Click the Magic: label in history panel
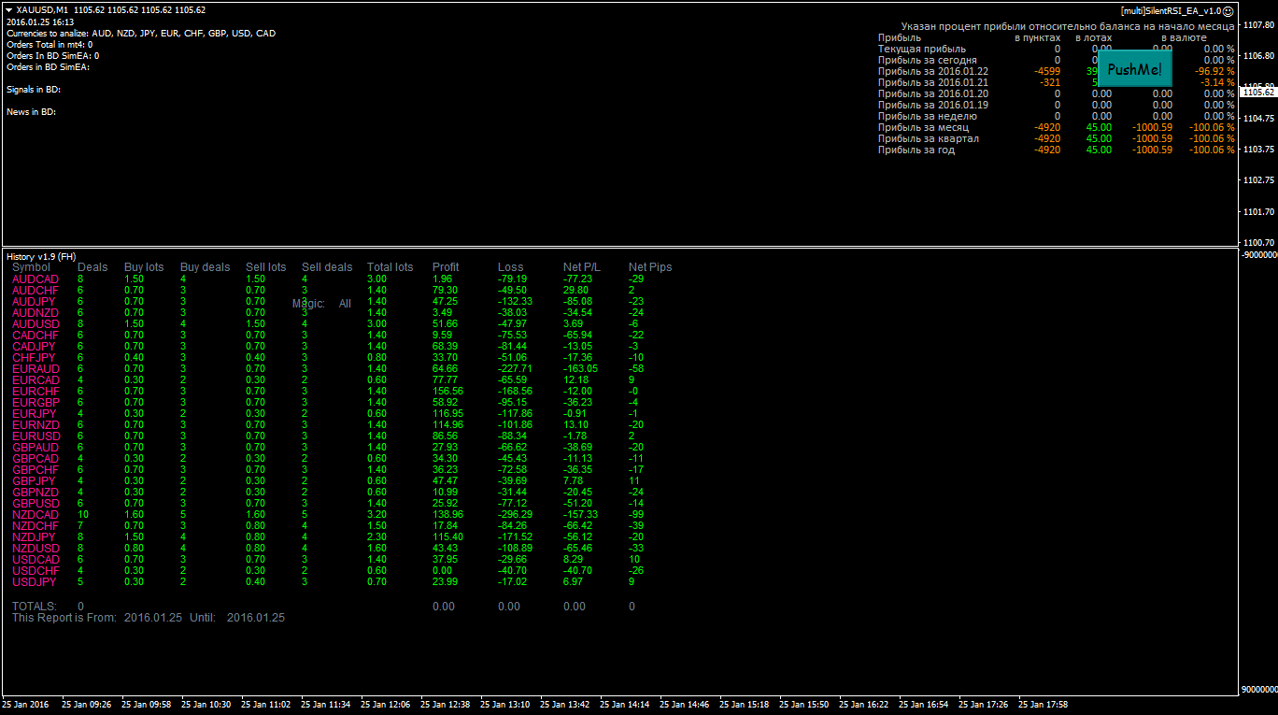The width and height of the screenshot is (1278, 715). (x=308, y=304)
